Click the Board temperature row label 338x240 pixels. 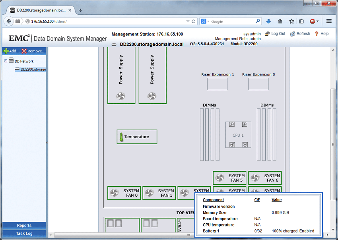(x=220, y=219)
